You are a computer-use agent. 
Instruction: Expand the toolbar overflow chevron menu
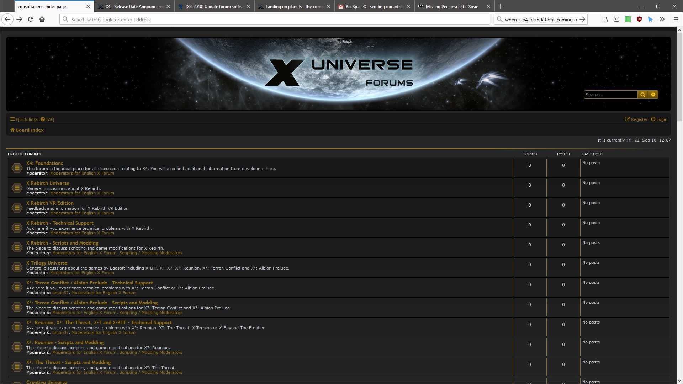point(662,20)
